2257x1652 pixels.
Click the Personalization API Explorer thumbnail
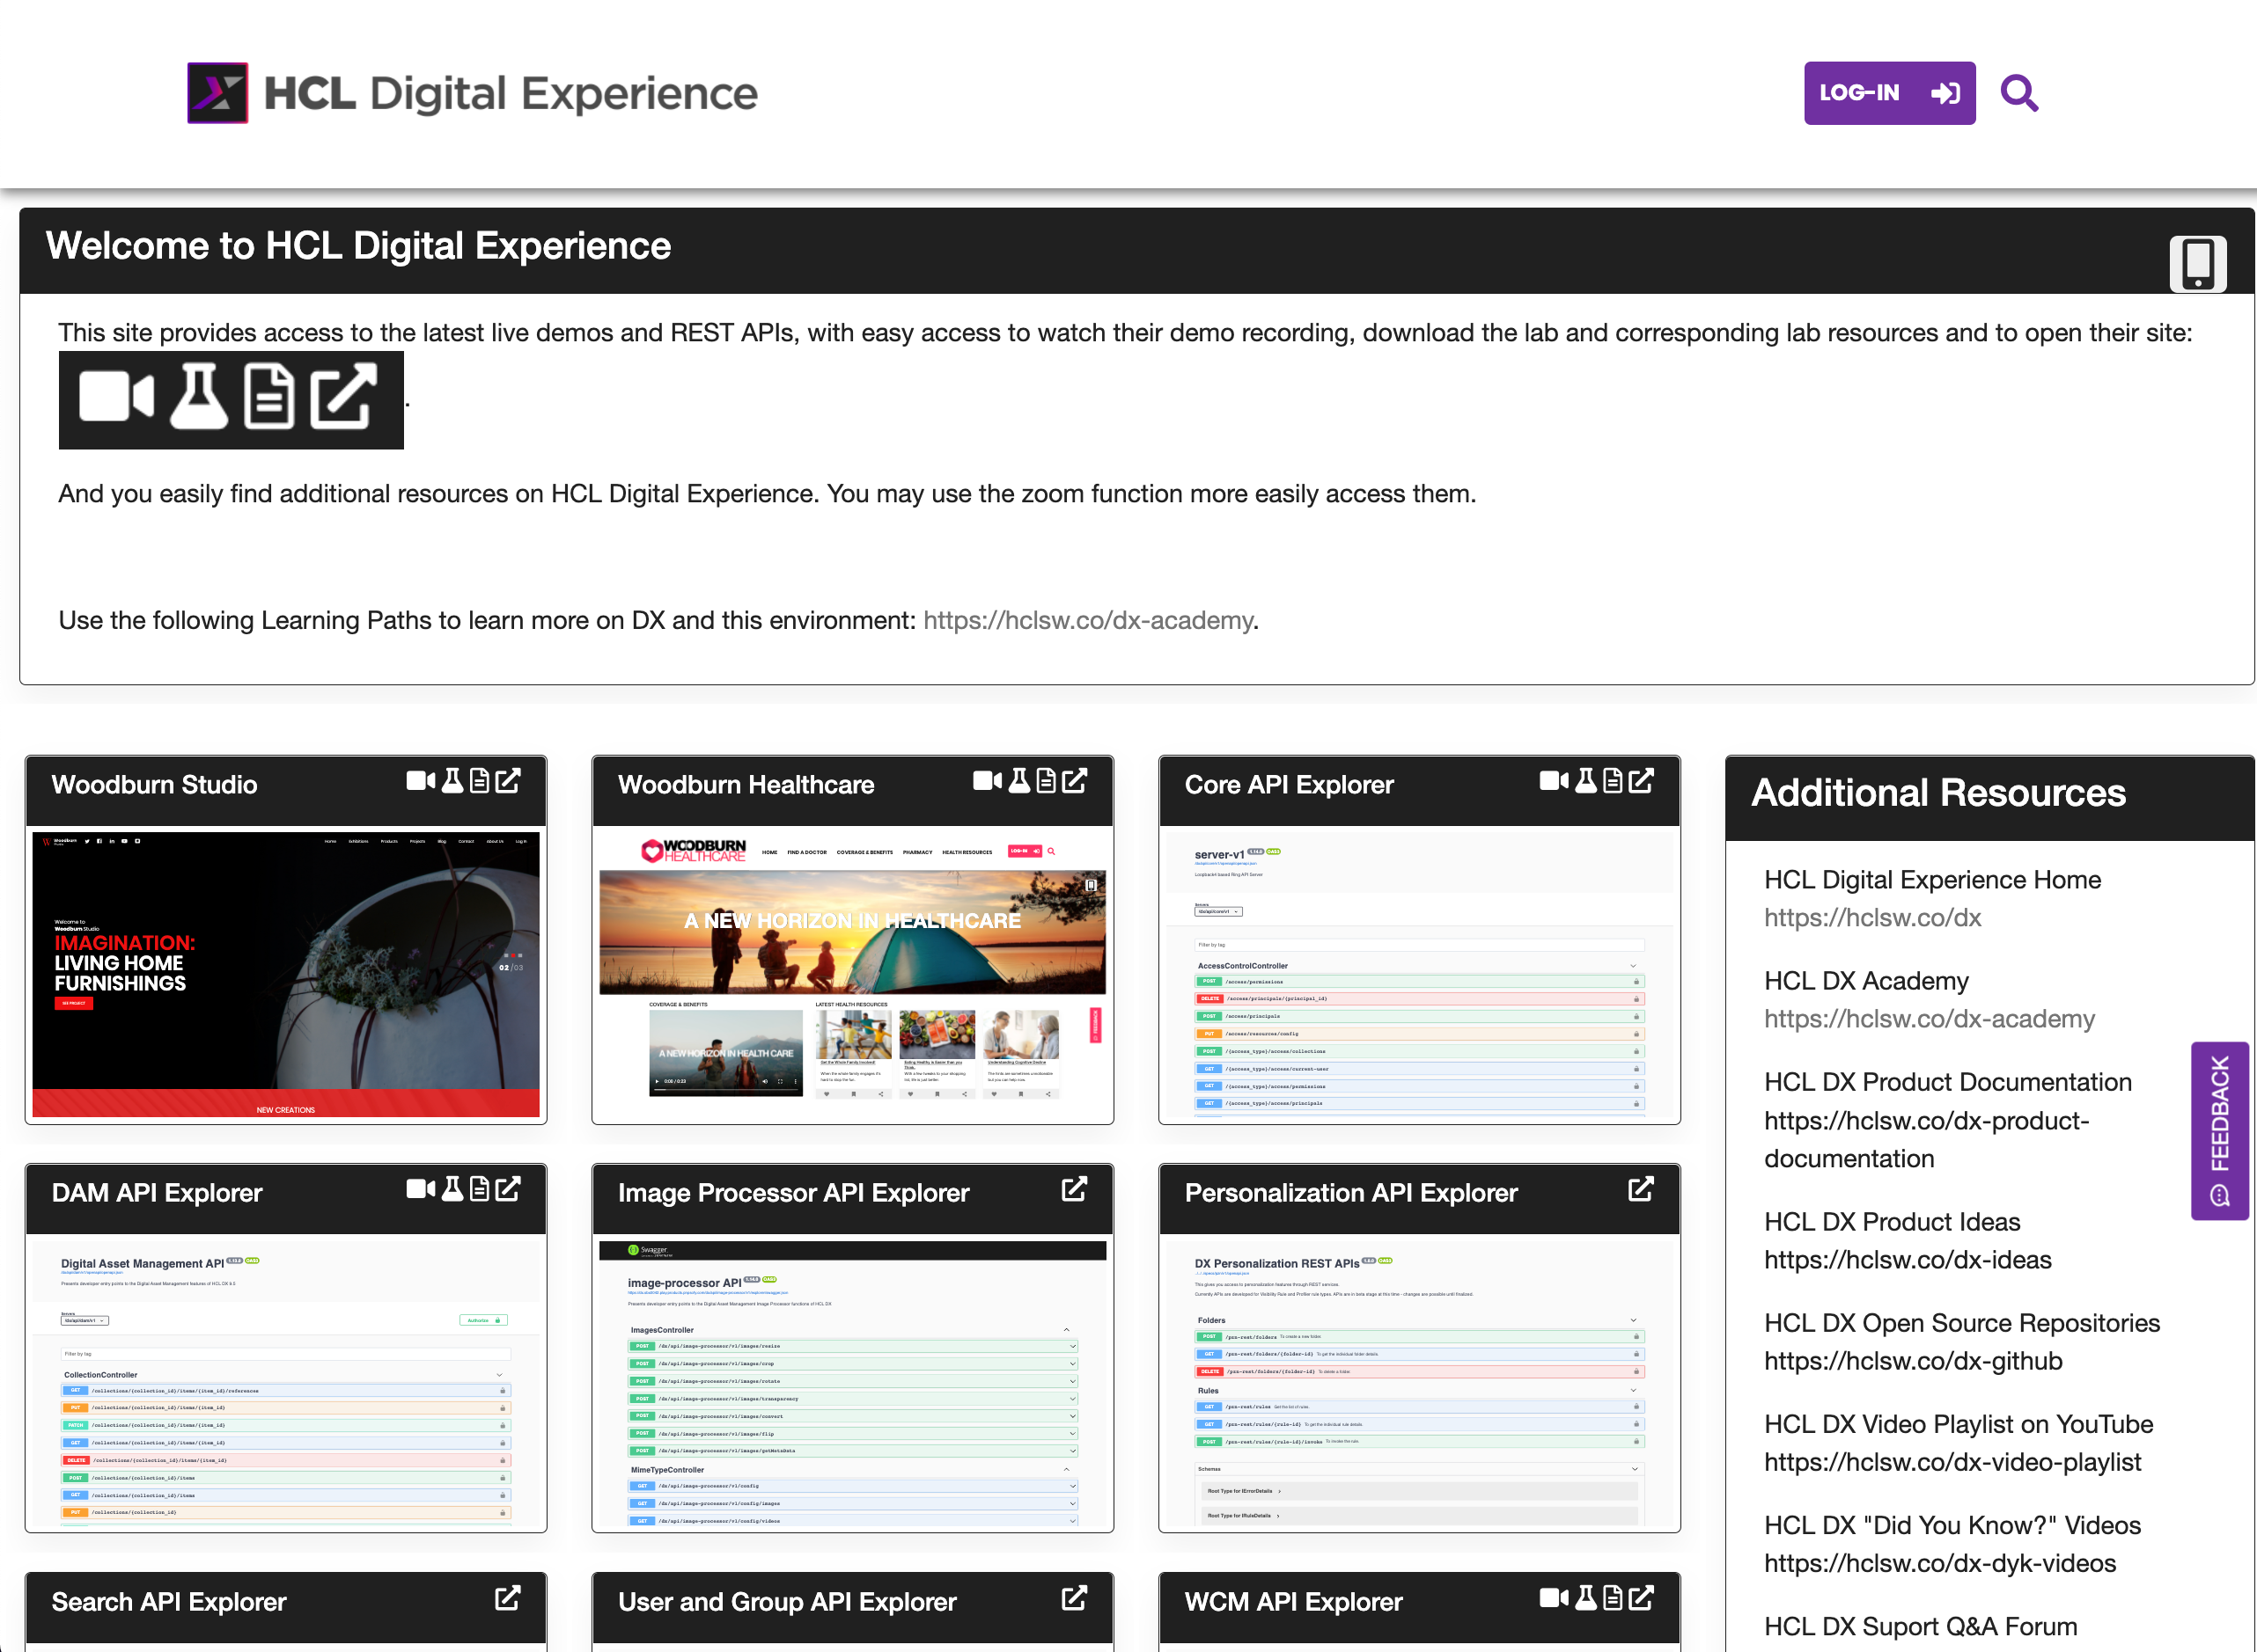pos(1420,1382)
